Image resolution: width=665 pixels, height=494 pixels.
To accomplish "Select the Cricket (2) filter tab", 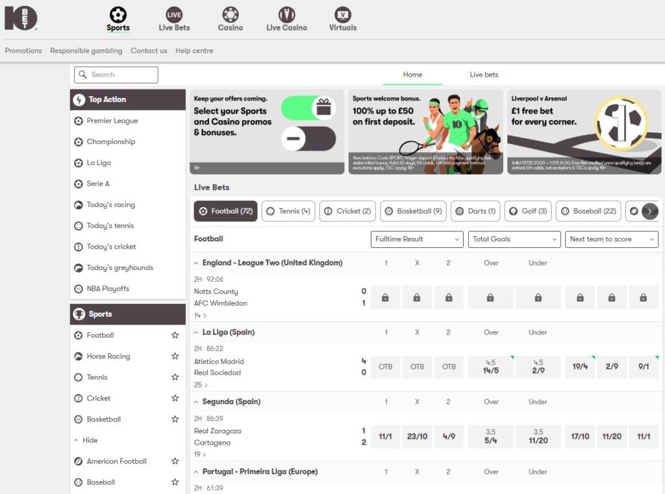I will click(347, 211).
